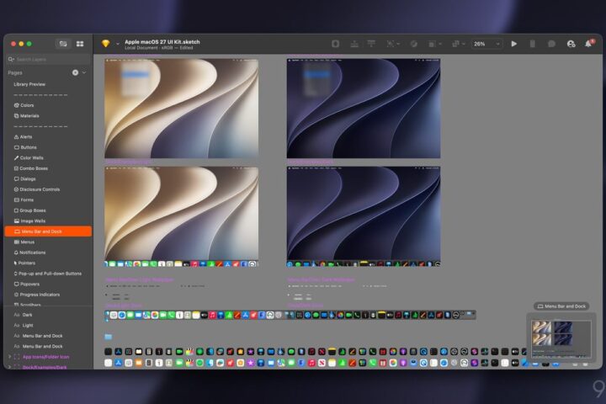Click the mirror device toolbar icon
The width and height of the screenshot is (606, 404).
(x=532, y=44)
